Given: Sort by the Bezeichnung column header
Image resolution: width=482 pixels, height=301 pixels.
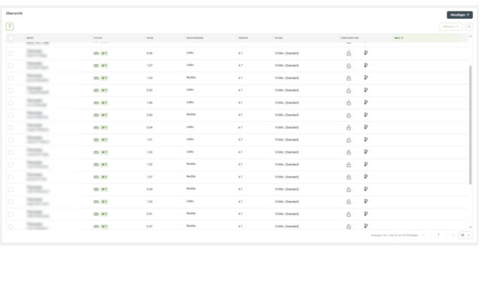Looking at the screenshot, I should coord(194,38).
